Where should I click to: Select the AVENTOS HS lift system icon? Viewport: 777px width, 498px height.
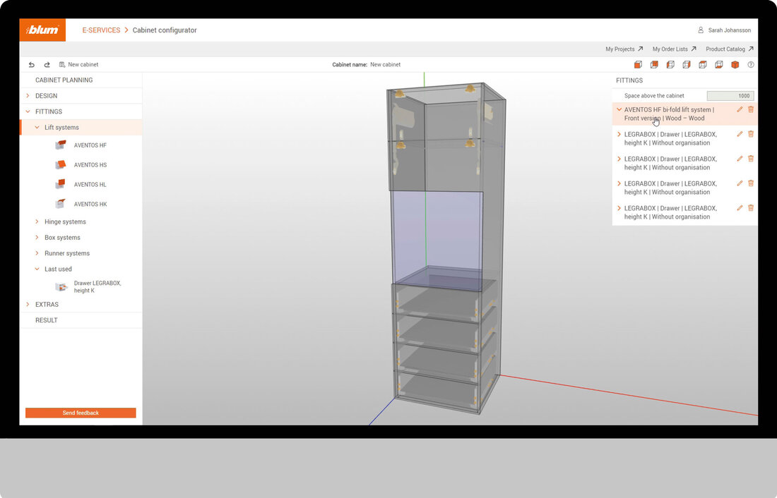61,164
